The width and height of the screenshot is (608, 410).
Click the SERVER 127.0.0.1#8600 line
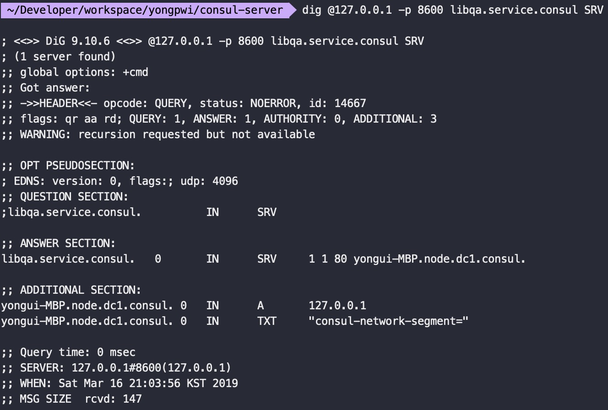(116, 368)
